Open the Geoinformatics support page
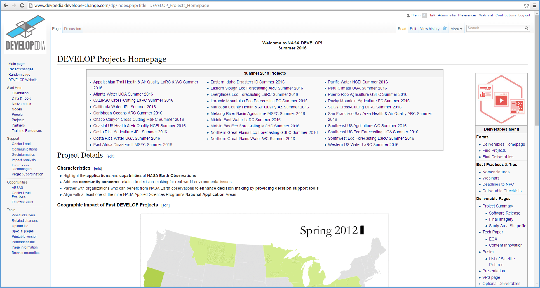The width and height of the screenshot is (540, 288). click(23, 155)
